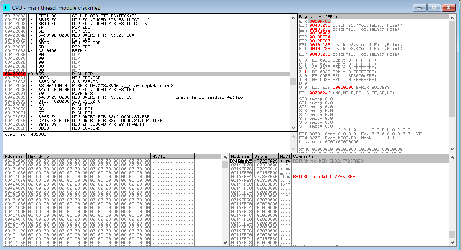Select SUB ESP,0F8 instruction

click(86, 101)
